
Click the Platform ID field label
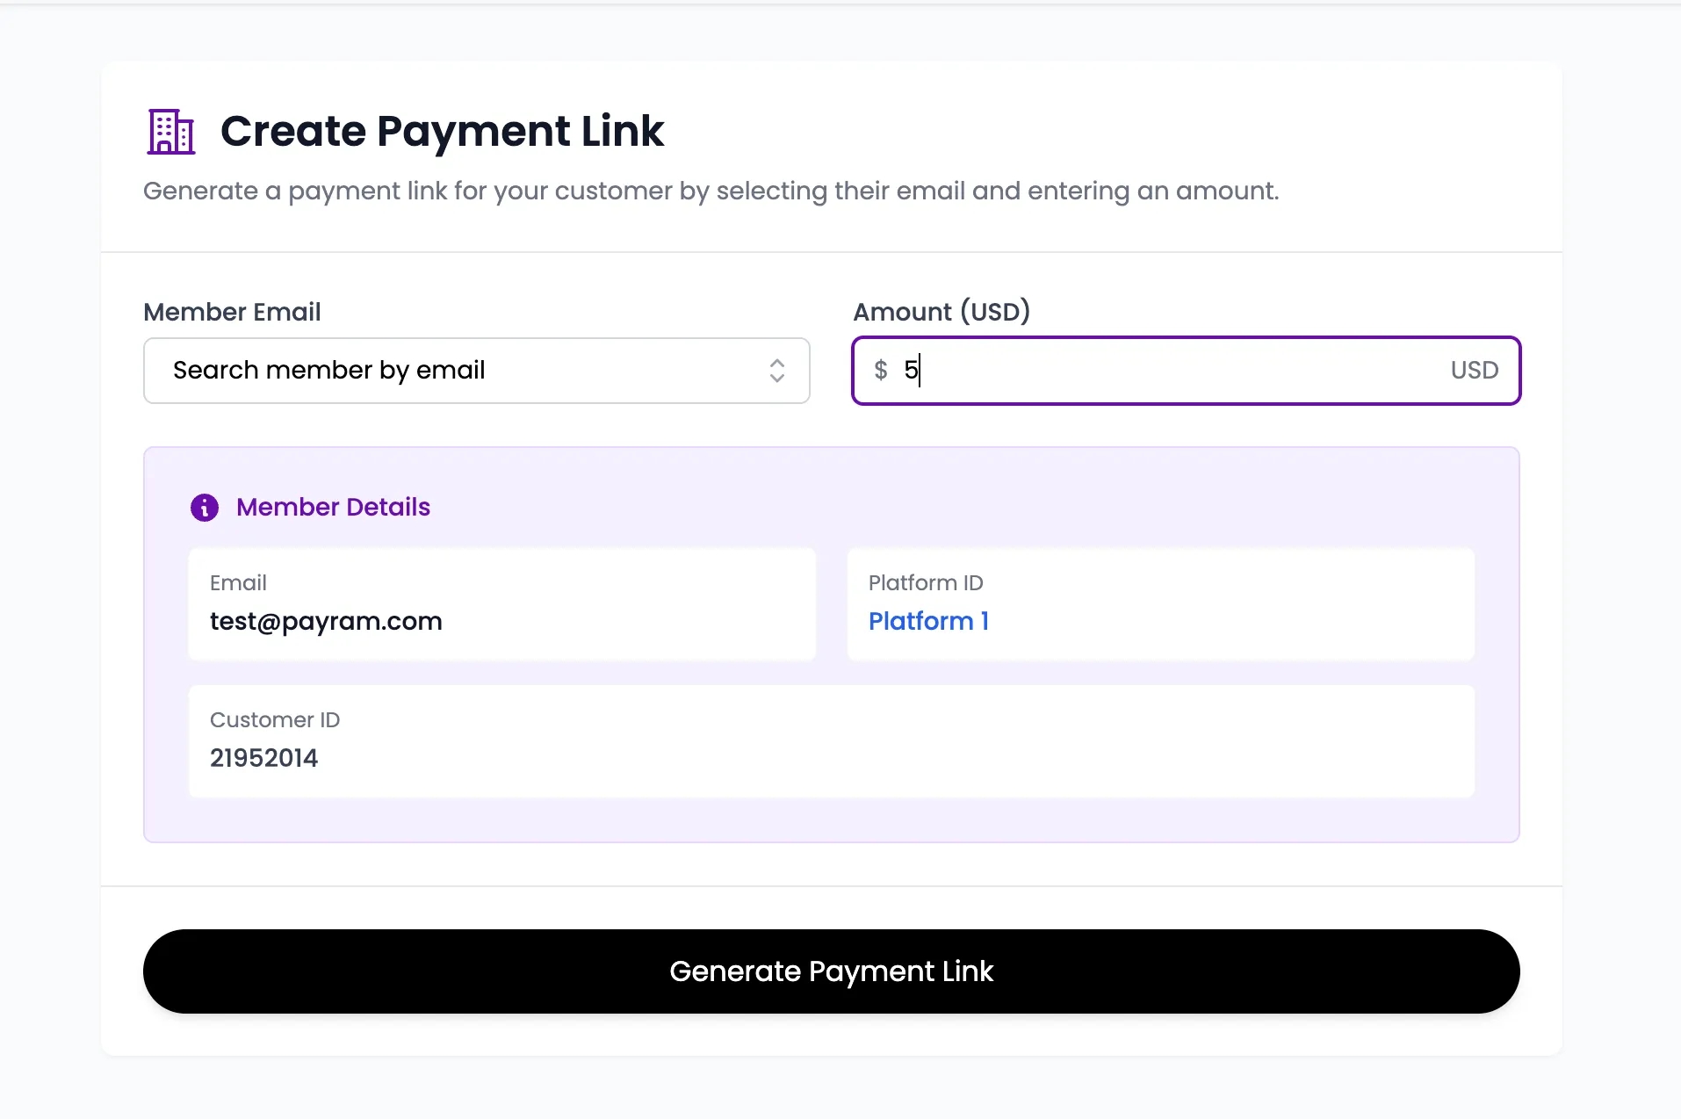click(926, 583)
